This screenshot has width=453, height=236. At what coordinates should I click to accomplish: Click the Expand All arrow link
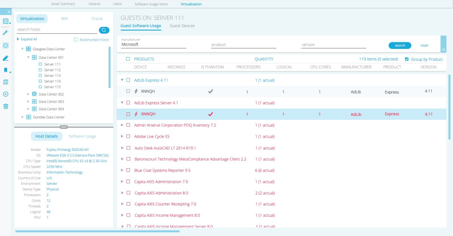(x=27, y=39)
